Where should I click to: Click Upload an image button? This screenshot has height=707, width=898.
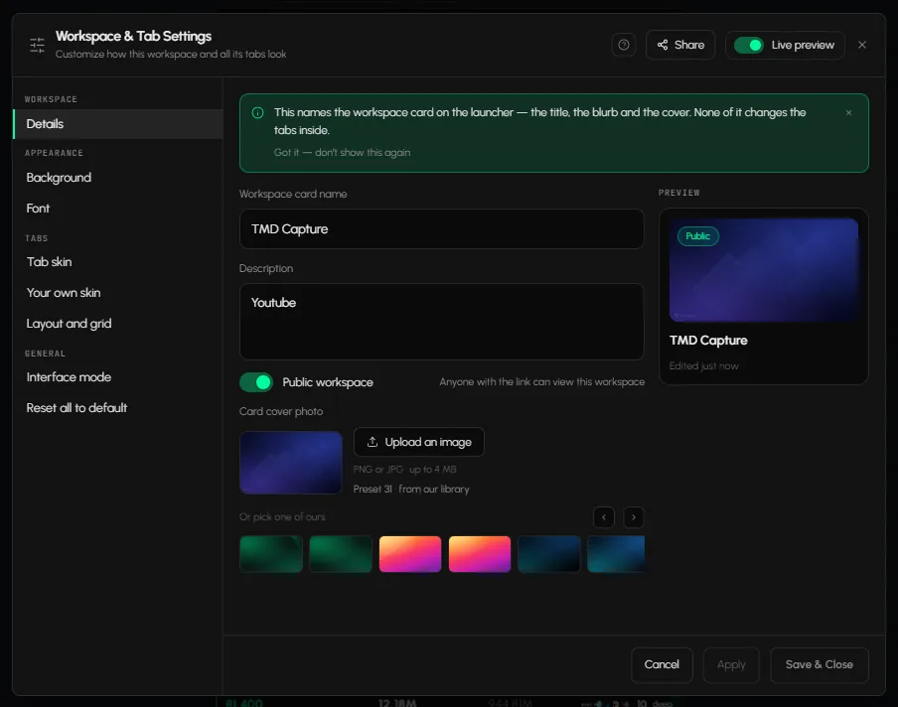pos(419,442)
